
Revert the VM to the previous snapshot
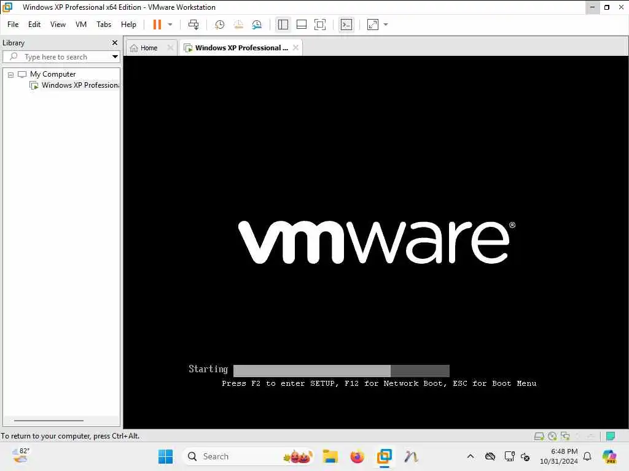(x=238, y=25)
